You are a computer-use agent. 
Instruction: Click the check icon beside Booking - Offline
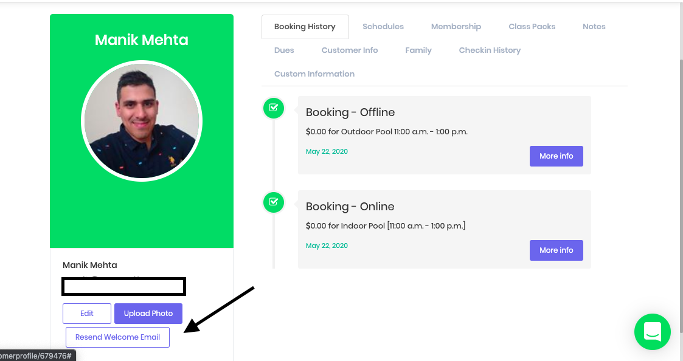tap(273, 108)
